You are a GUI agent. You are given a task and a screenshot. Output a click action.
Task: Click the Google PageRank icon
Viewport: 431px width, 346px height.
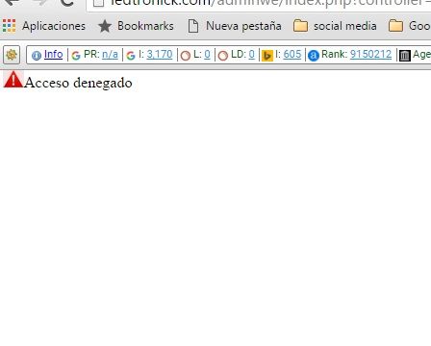coord(76,56)
